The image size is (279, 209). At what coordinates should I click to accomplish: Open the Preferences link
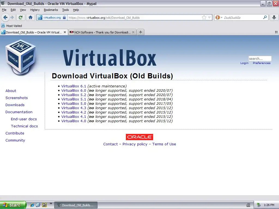click(262, 63)
